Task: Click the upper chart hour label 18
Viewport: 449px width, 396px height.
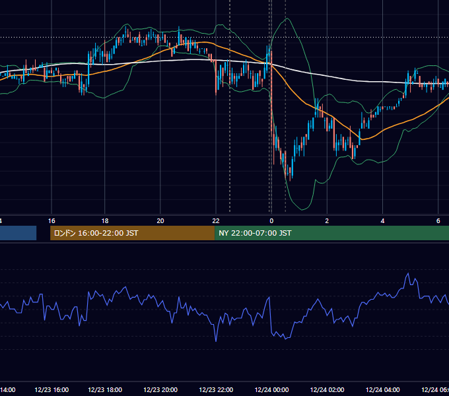Action: point(105,221)
